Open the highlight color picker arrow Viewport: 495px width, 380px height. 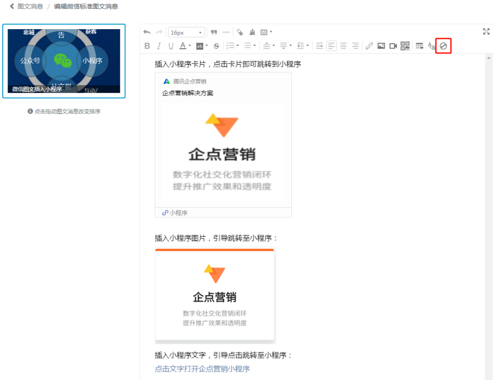(x=207, y=46)
